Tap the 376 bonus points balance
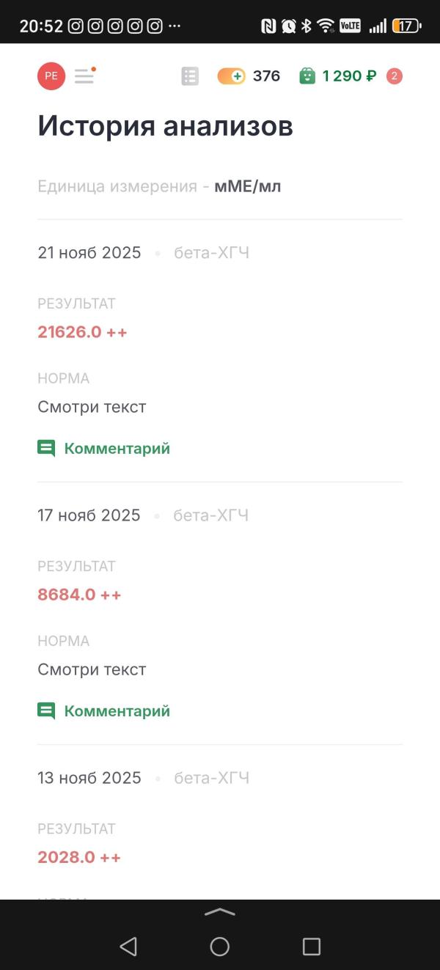The height and width of the screenshot is (970, 440). tap(266, 76)
